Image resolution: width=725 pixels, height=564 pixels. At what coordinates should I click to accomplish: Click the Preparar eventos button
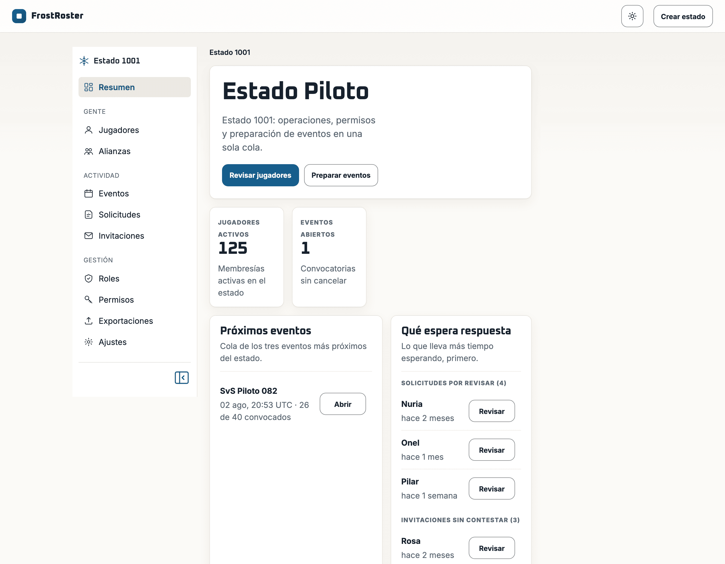point(341,175)
